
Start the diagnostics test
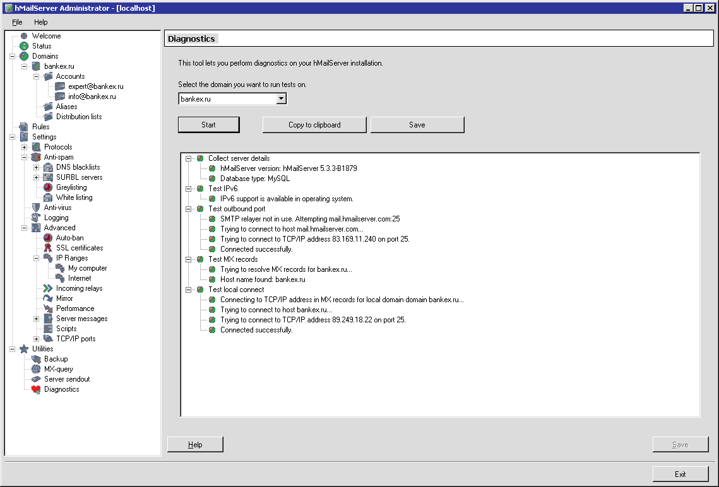[x=209, y=125]
